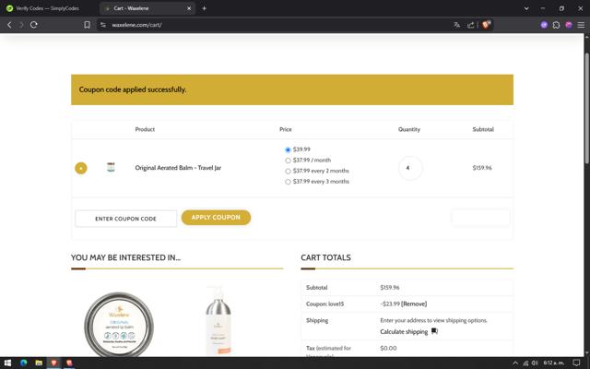Viewport: 590px width, 369px height.
Task: Click the [Remove] coupon link
Action: coord(414,304)
